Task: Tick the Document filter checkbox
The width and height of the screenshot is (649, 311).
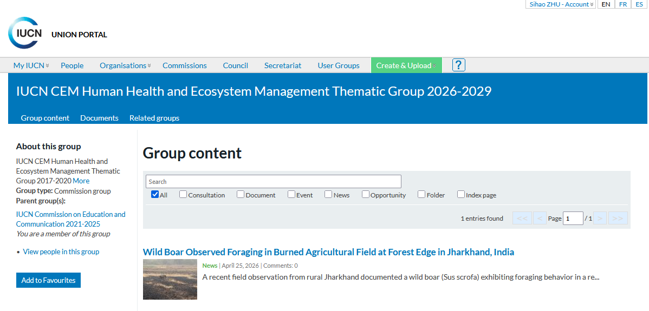Action: 241,194
